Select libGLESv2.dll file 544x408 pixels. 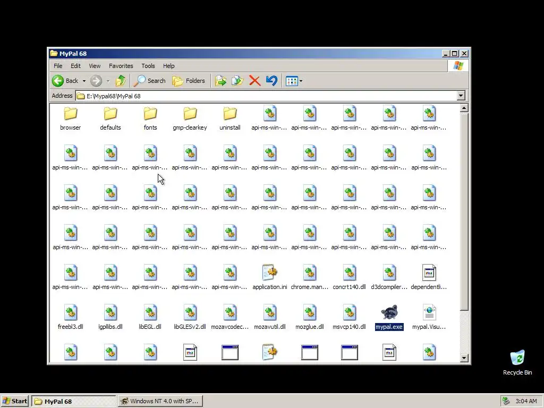tap(190, 318)
